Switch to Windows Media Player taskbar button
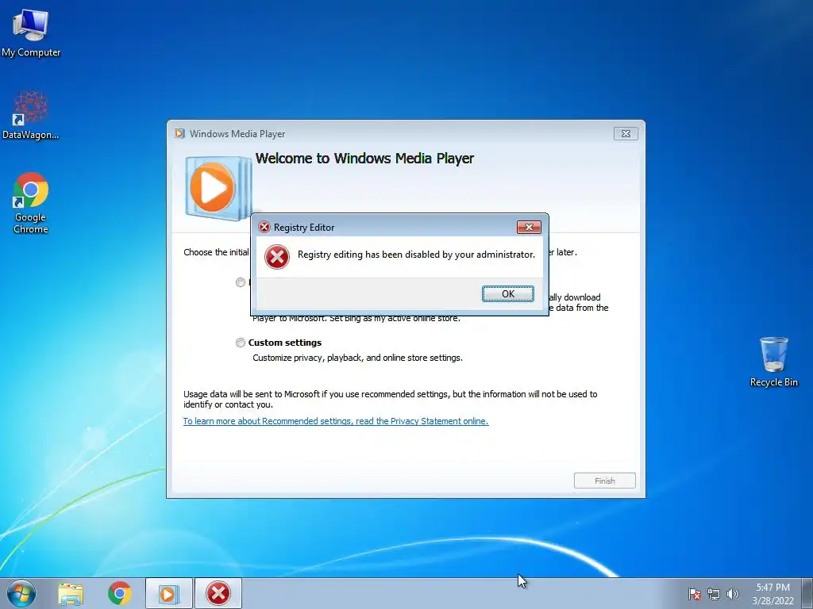This screenshot has width=813, height=609. (x=168, y=593)
